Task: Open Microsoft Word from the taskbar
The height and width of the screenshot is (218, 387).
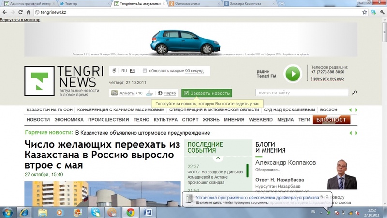Action: (149, 212)
